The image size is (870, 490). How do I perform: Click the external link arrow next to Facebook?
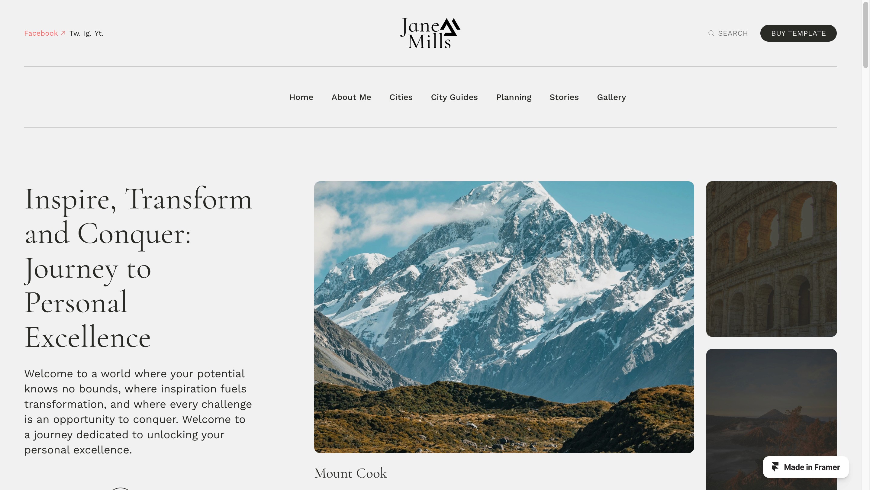point(63,33)
